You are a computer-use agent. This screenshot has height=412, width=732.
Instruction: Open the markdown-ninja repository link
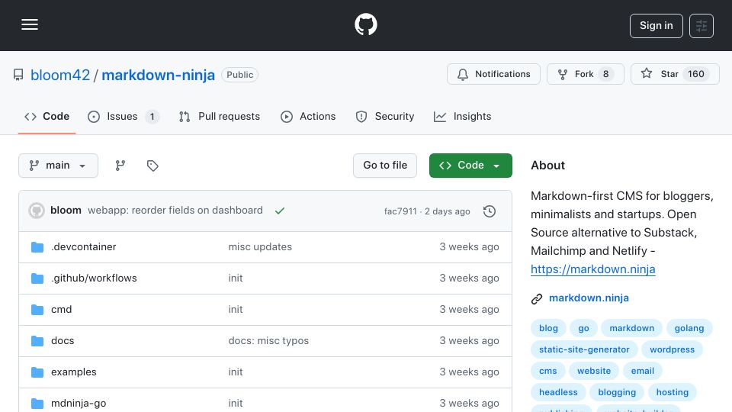pyautogui.click(x=159, y=75)
